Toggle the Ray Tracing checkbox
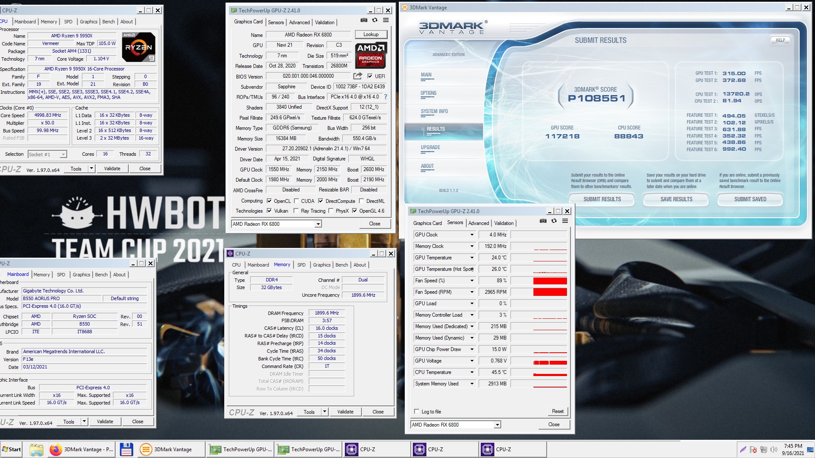The width and height of the screenshot is (815, 458). (x=296, y=211)
